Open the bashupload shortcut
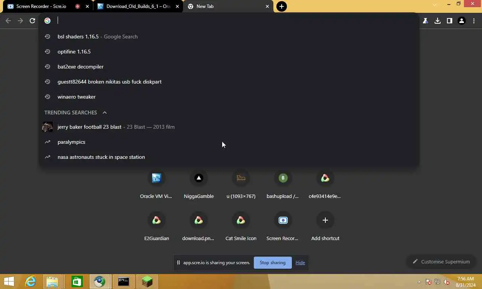 [x=283, y=184]
